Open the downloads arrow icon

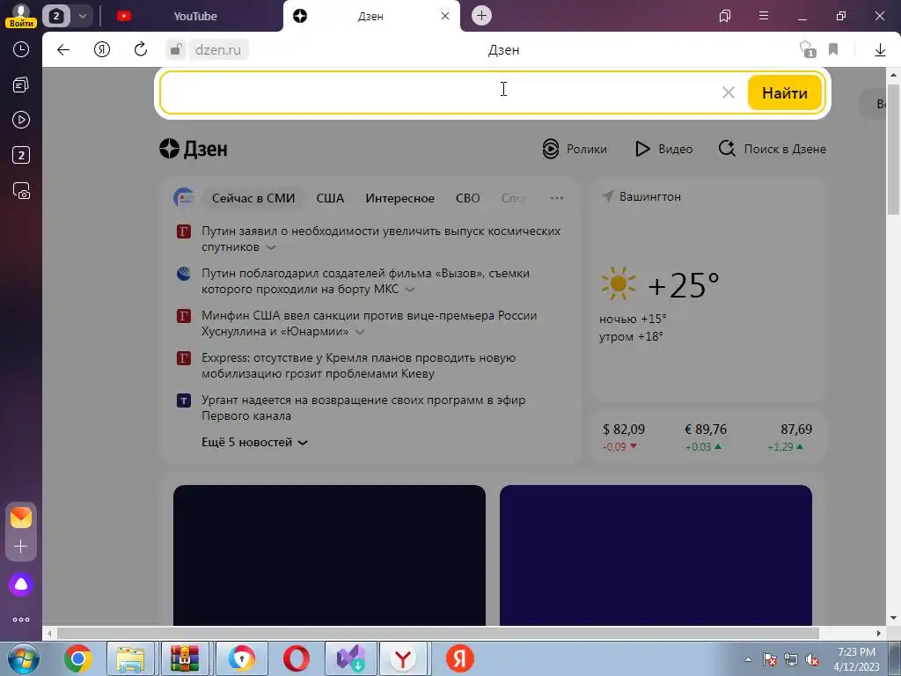[880, 50]
